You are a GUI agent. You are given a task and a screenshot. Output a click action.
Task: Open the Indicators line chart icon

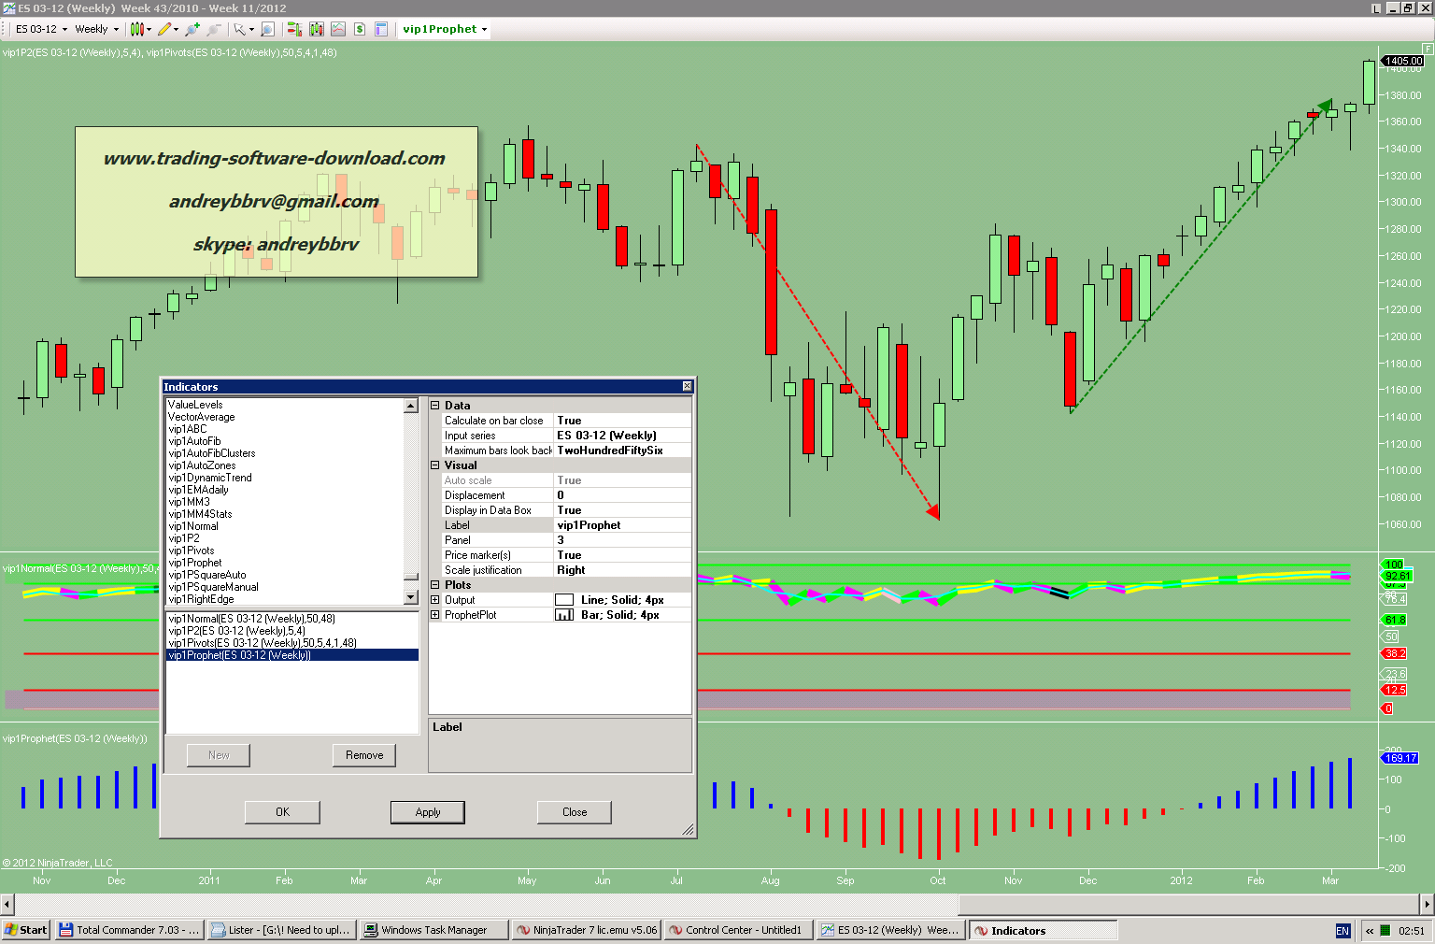click(338, 29)
